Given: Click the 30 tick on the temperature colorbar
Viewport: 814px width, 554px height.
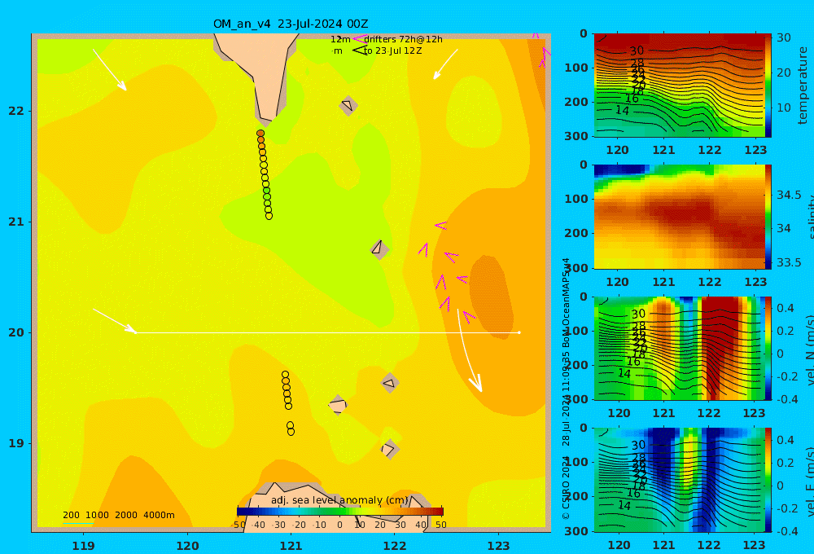Looking at the screenshot, I should (x=784, y=37).
